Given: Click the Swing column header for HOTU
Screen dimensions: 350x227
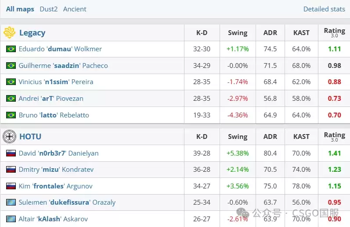Looking at the screenshot, I should pyautogui.click(x=238, y=137).
